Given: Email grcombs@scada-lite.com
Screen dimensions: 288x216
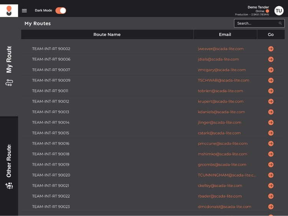Looking at the screenshot, I should pos(222,164).
